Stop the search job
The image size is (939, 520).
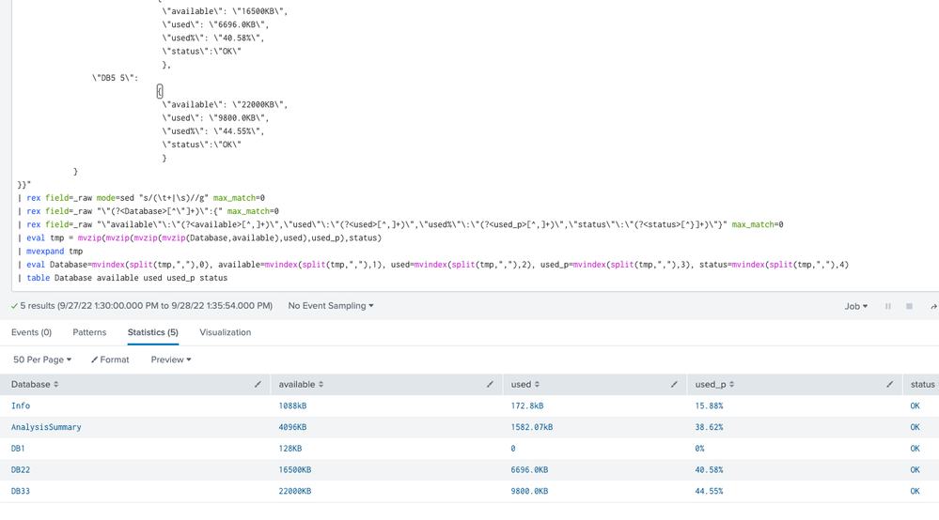click(x=909, y=306)
